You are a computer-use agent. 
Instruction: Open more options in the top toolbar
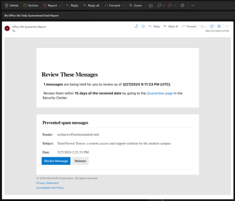[193, 6]
